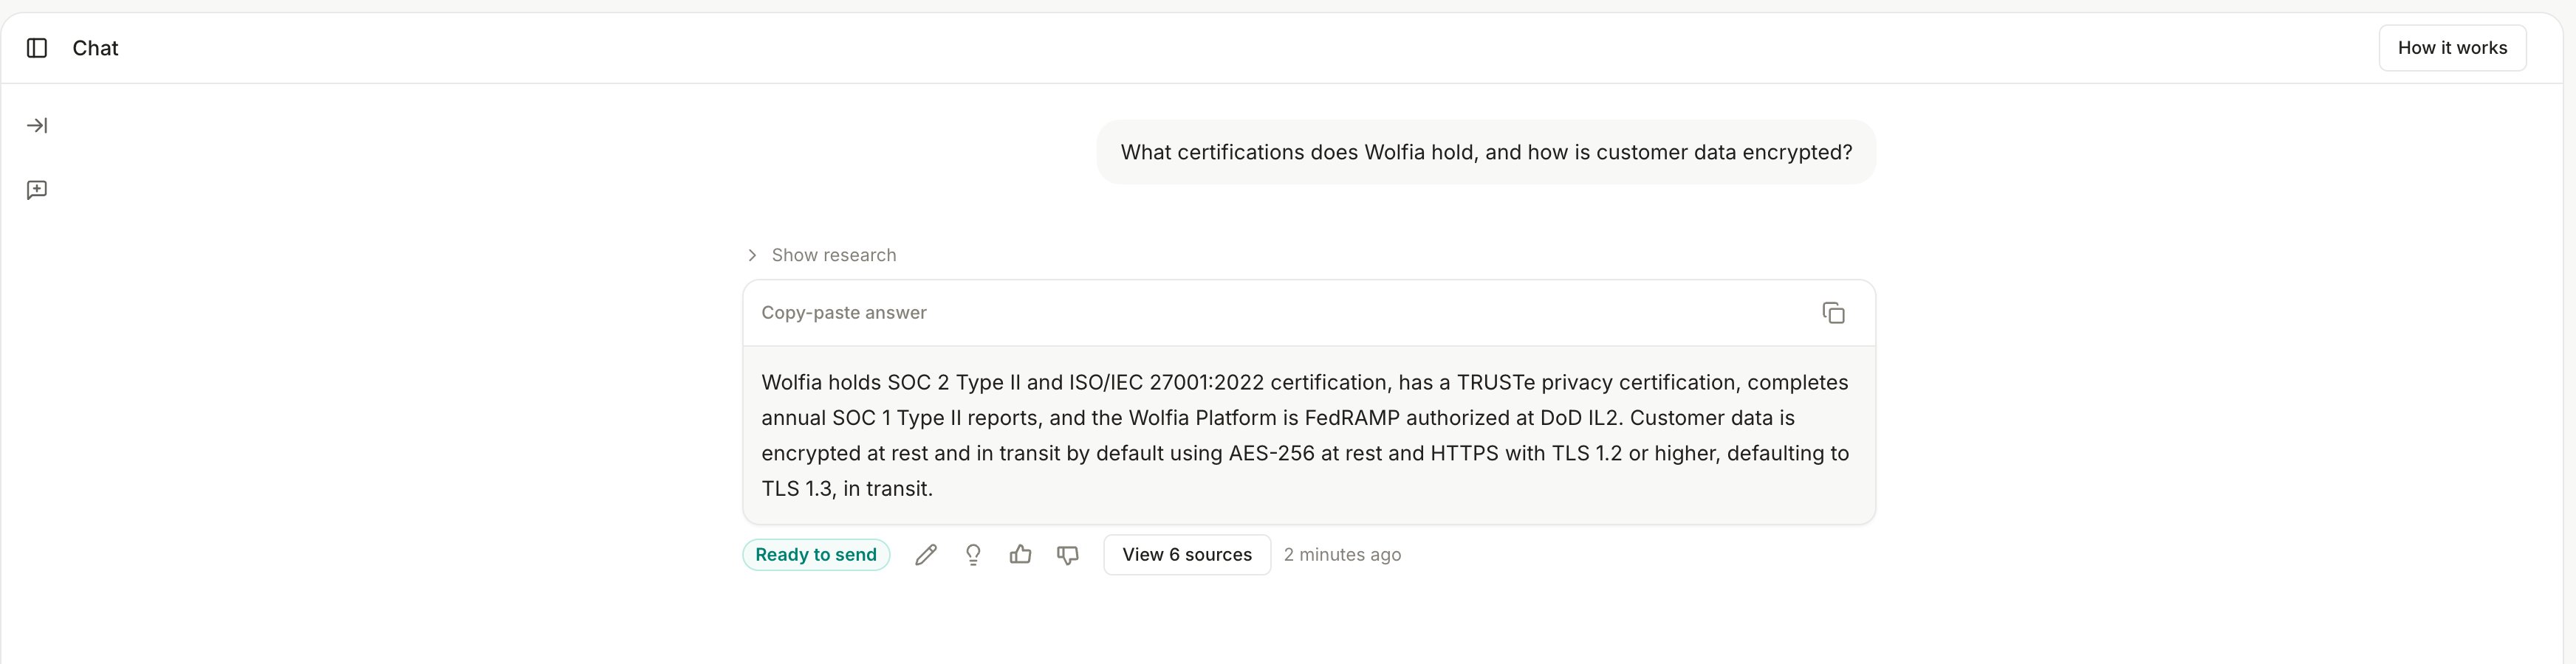Start a new chat icon

(x=37, y=190)
